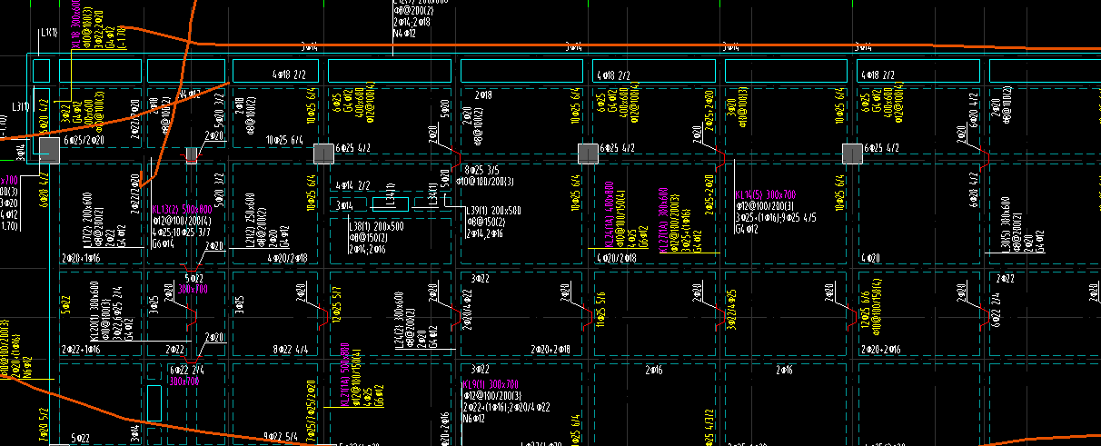Click the KL20(1) 300x600 vertical beam label

(94, 309)
